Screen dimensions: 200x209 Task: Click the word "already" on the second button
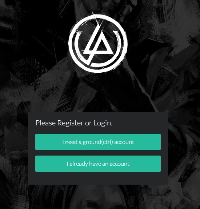click(79, 164)
